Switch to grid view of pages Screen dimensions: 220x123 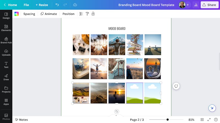click(202, 119)
